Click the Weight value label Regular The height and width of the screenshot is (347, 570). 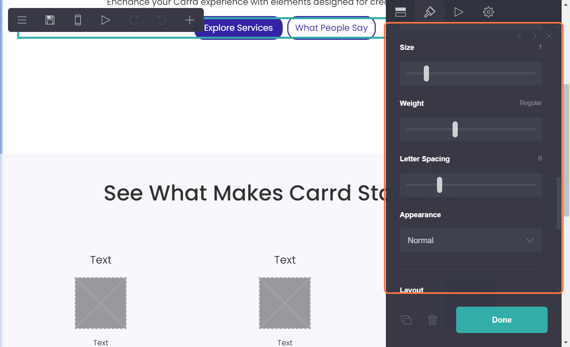tap(530, 103)
